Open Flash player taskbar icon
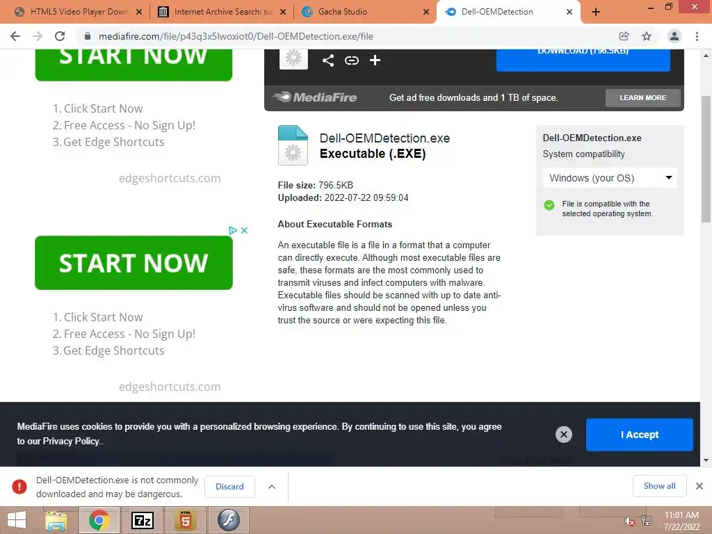Viewport: 712px width, 534px height. point(228,520)
